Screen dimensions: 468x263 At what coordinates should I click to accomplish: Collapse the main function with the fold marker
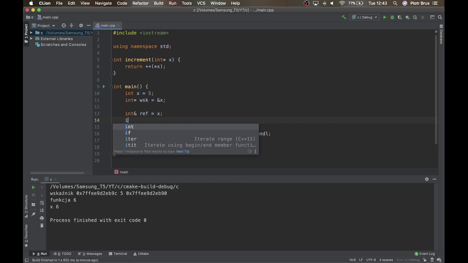[111, 87]
